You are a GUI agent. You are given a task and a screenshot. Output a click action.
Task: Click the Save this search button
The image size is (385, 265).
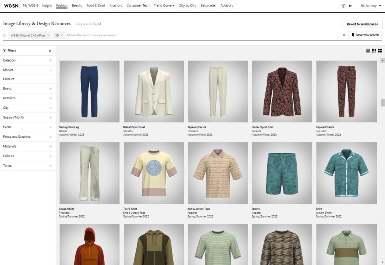point(365,35)
